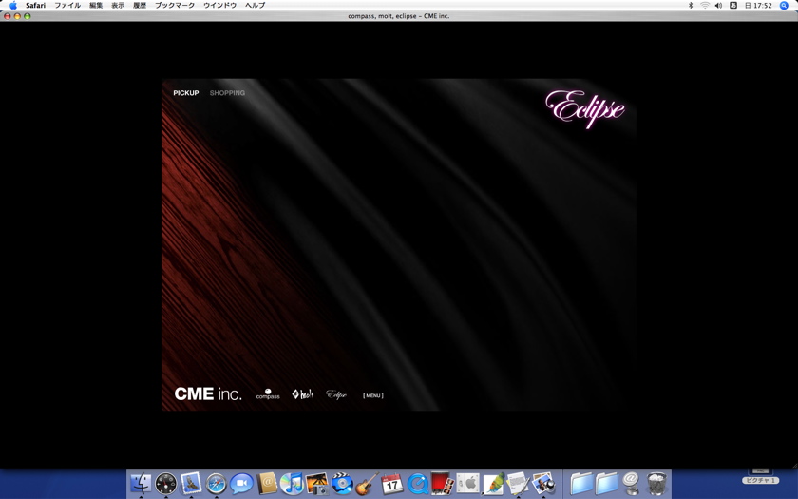Open the 編集 menu
Viewport: 798px width, 499px height.
pos(96,5)
